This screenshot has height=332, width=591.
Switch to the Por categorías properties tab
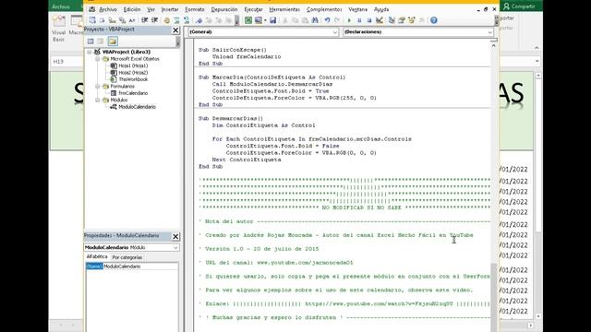(x=127, y=257)
